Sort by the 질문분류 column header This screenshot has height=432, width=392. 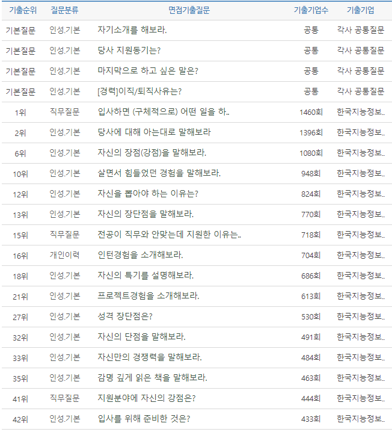coord(64,10)
